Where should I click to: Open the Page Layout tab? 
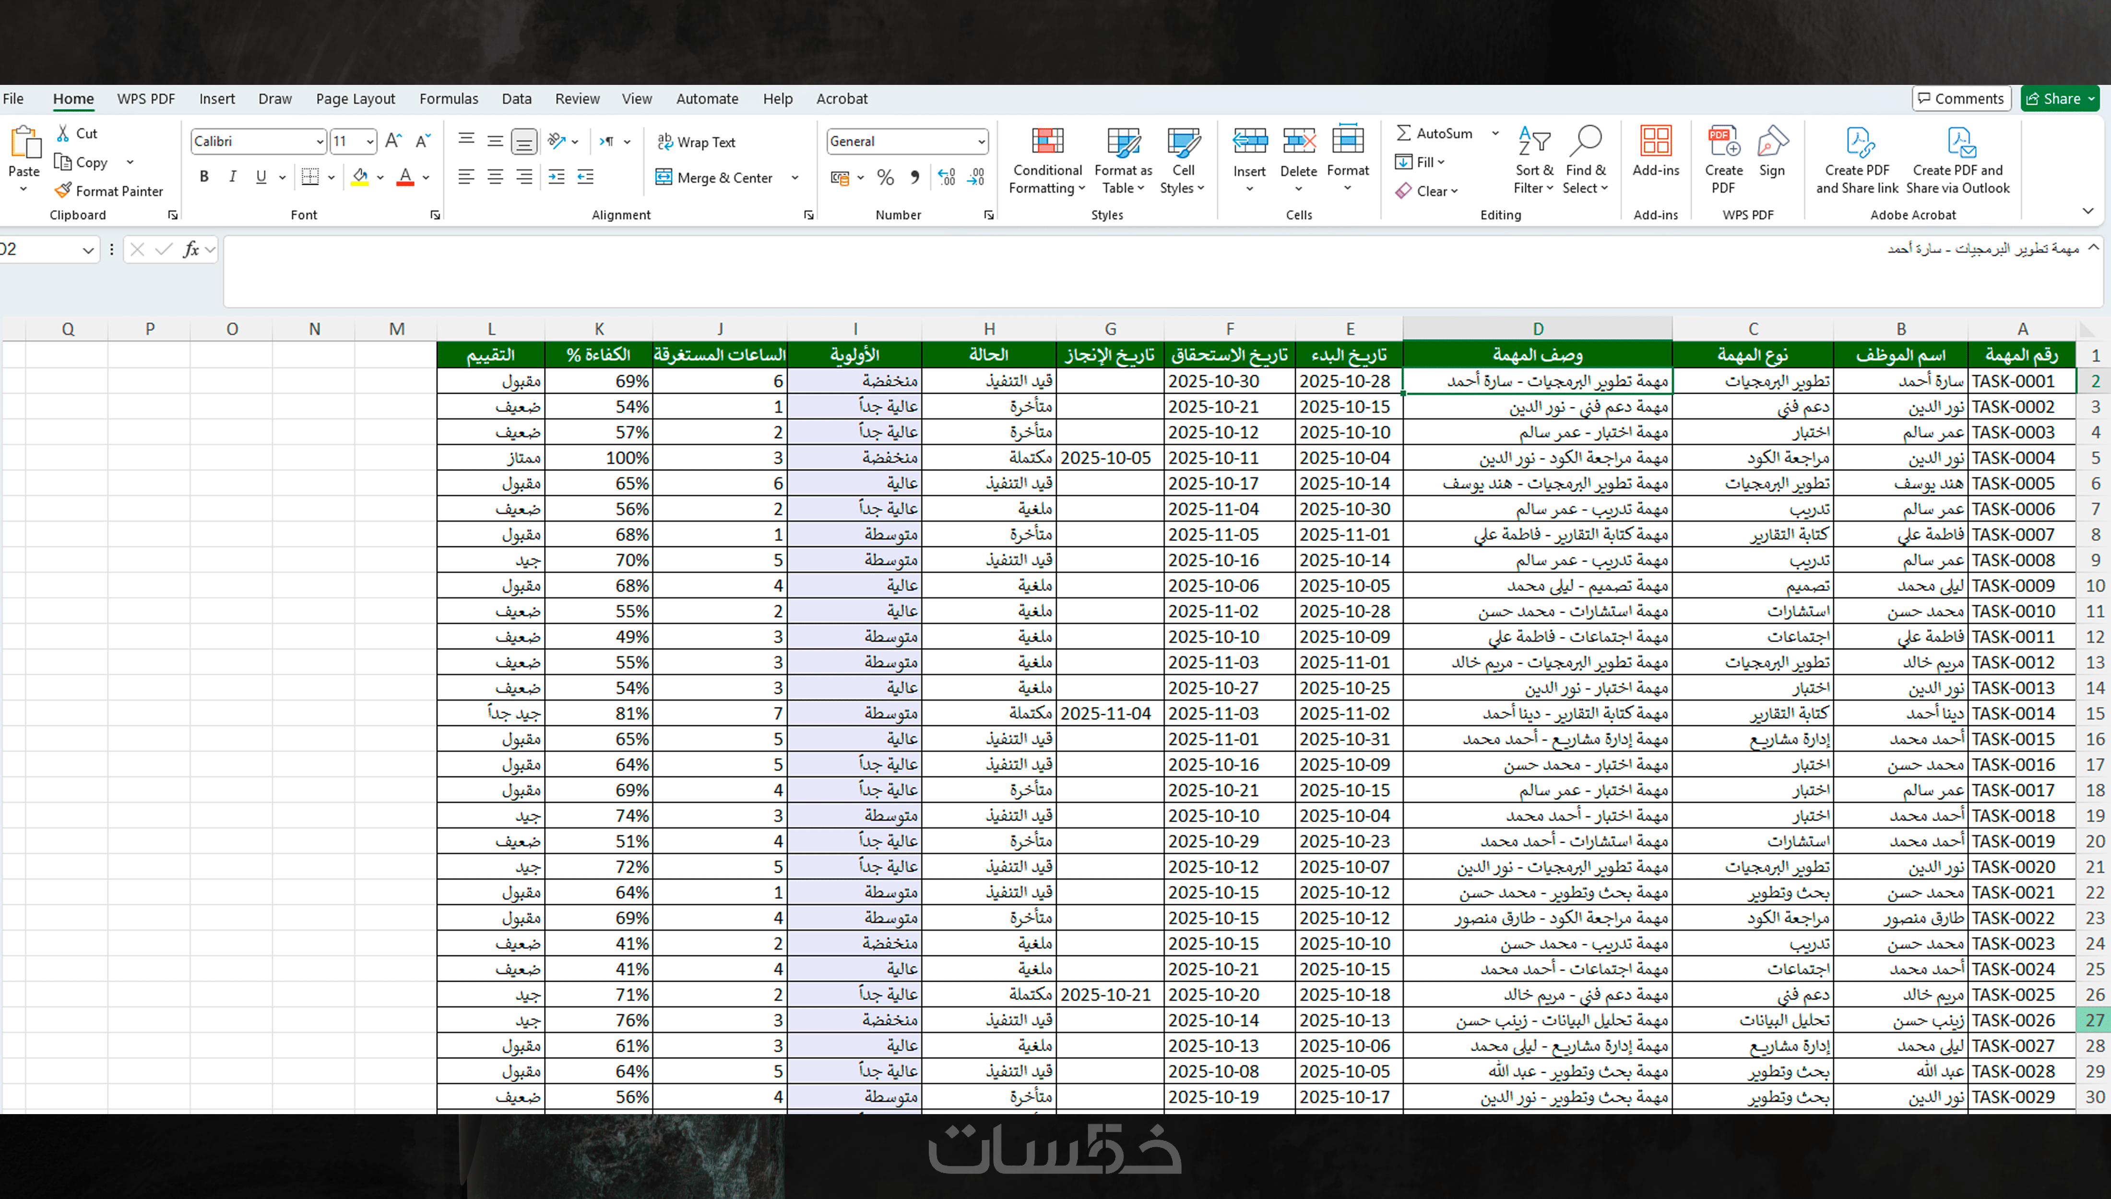(x=355, y=99)
